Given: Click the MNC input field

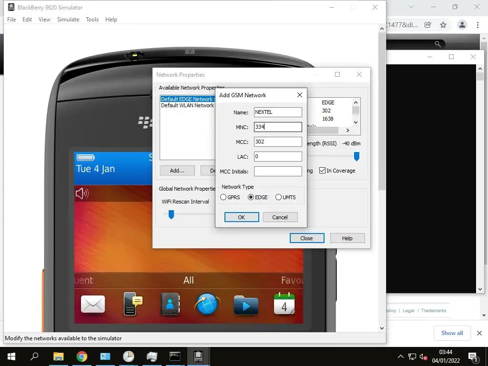Looking at the screenshot, I should coord(278,127).
